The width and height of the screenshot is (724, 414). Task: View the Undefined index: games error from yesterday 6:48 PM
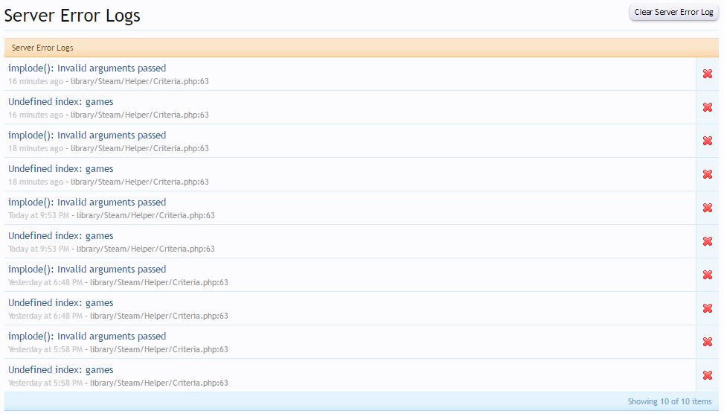point(61,303)
